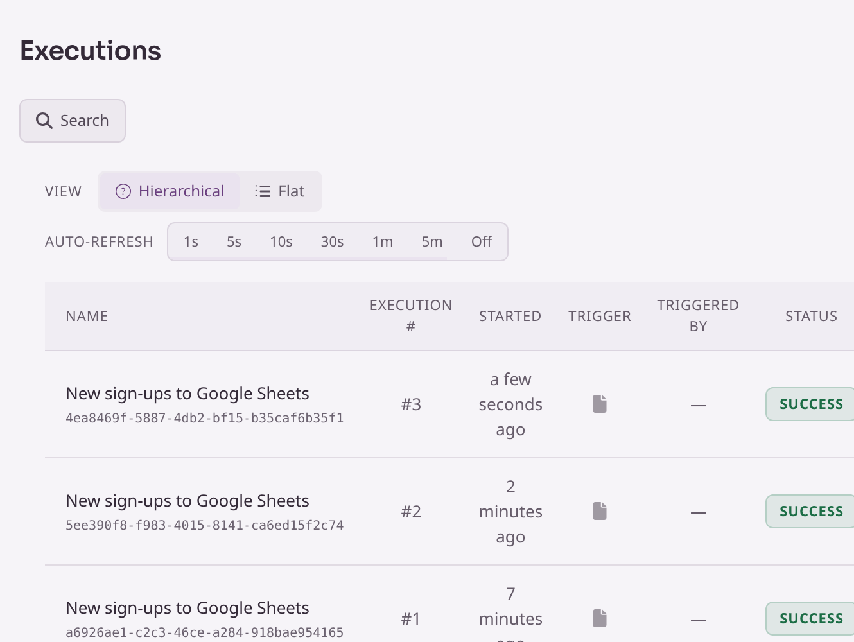Click the trigger file icon for execution #3
Screen dimensions: 854x642
(600, 404)
